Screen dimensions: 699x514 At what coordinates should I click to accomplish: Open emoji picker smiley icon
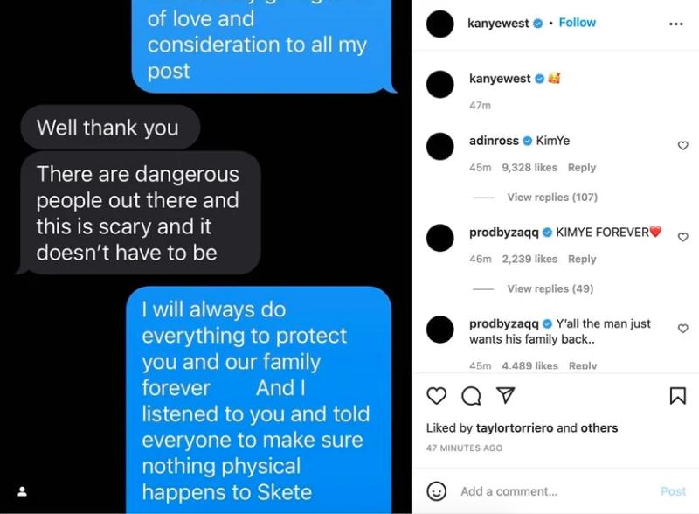[436, 491]
